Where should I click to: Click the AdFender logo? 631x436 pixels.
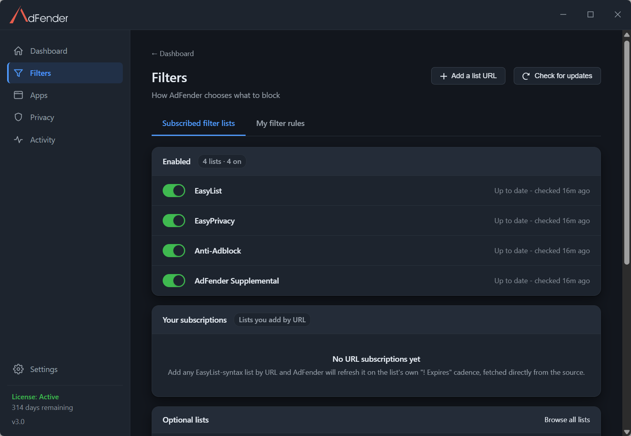39,15
